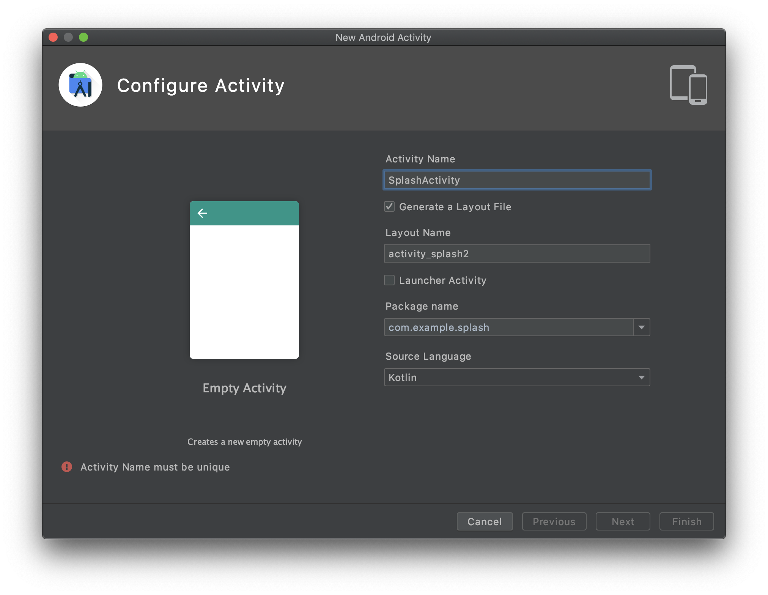Click the Layout Name field activity_splash2
This screenshot has height=595, width=768.
517,253
